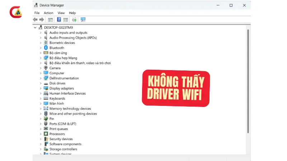The image size is (287, 161).
Task: Click the Bluetooth icon in the tree
Action: click(46, 48)
